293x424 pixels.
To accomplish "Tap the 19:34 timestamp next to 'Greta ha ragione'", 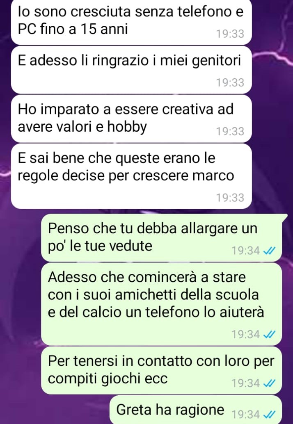I will [x=246, y=414].
